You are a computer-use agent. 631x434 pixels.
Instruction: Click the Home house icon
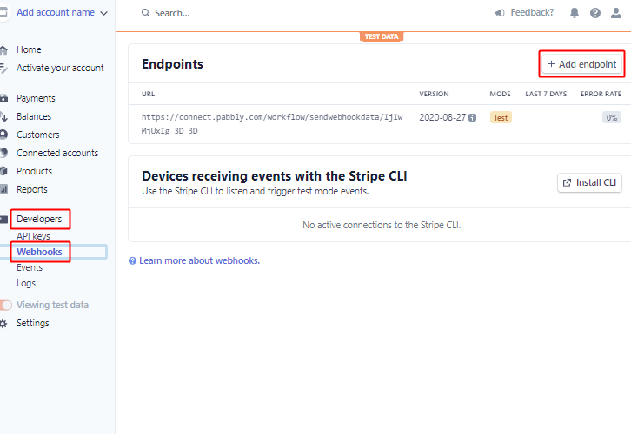3,49
